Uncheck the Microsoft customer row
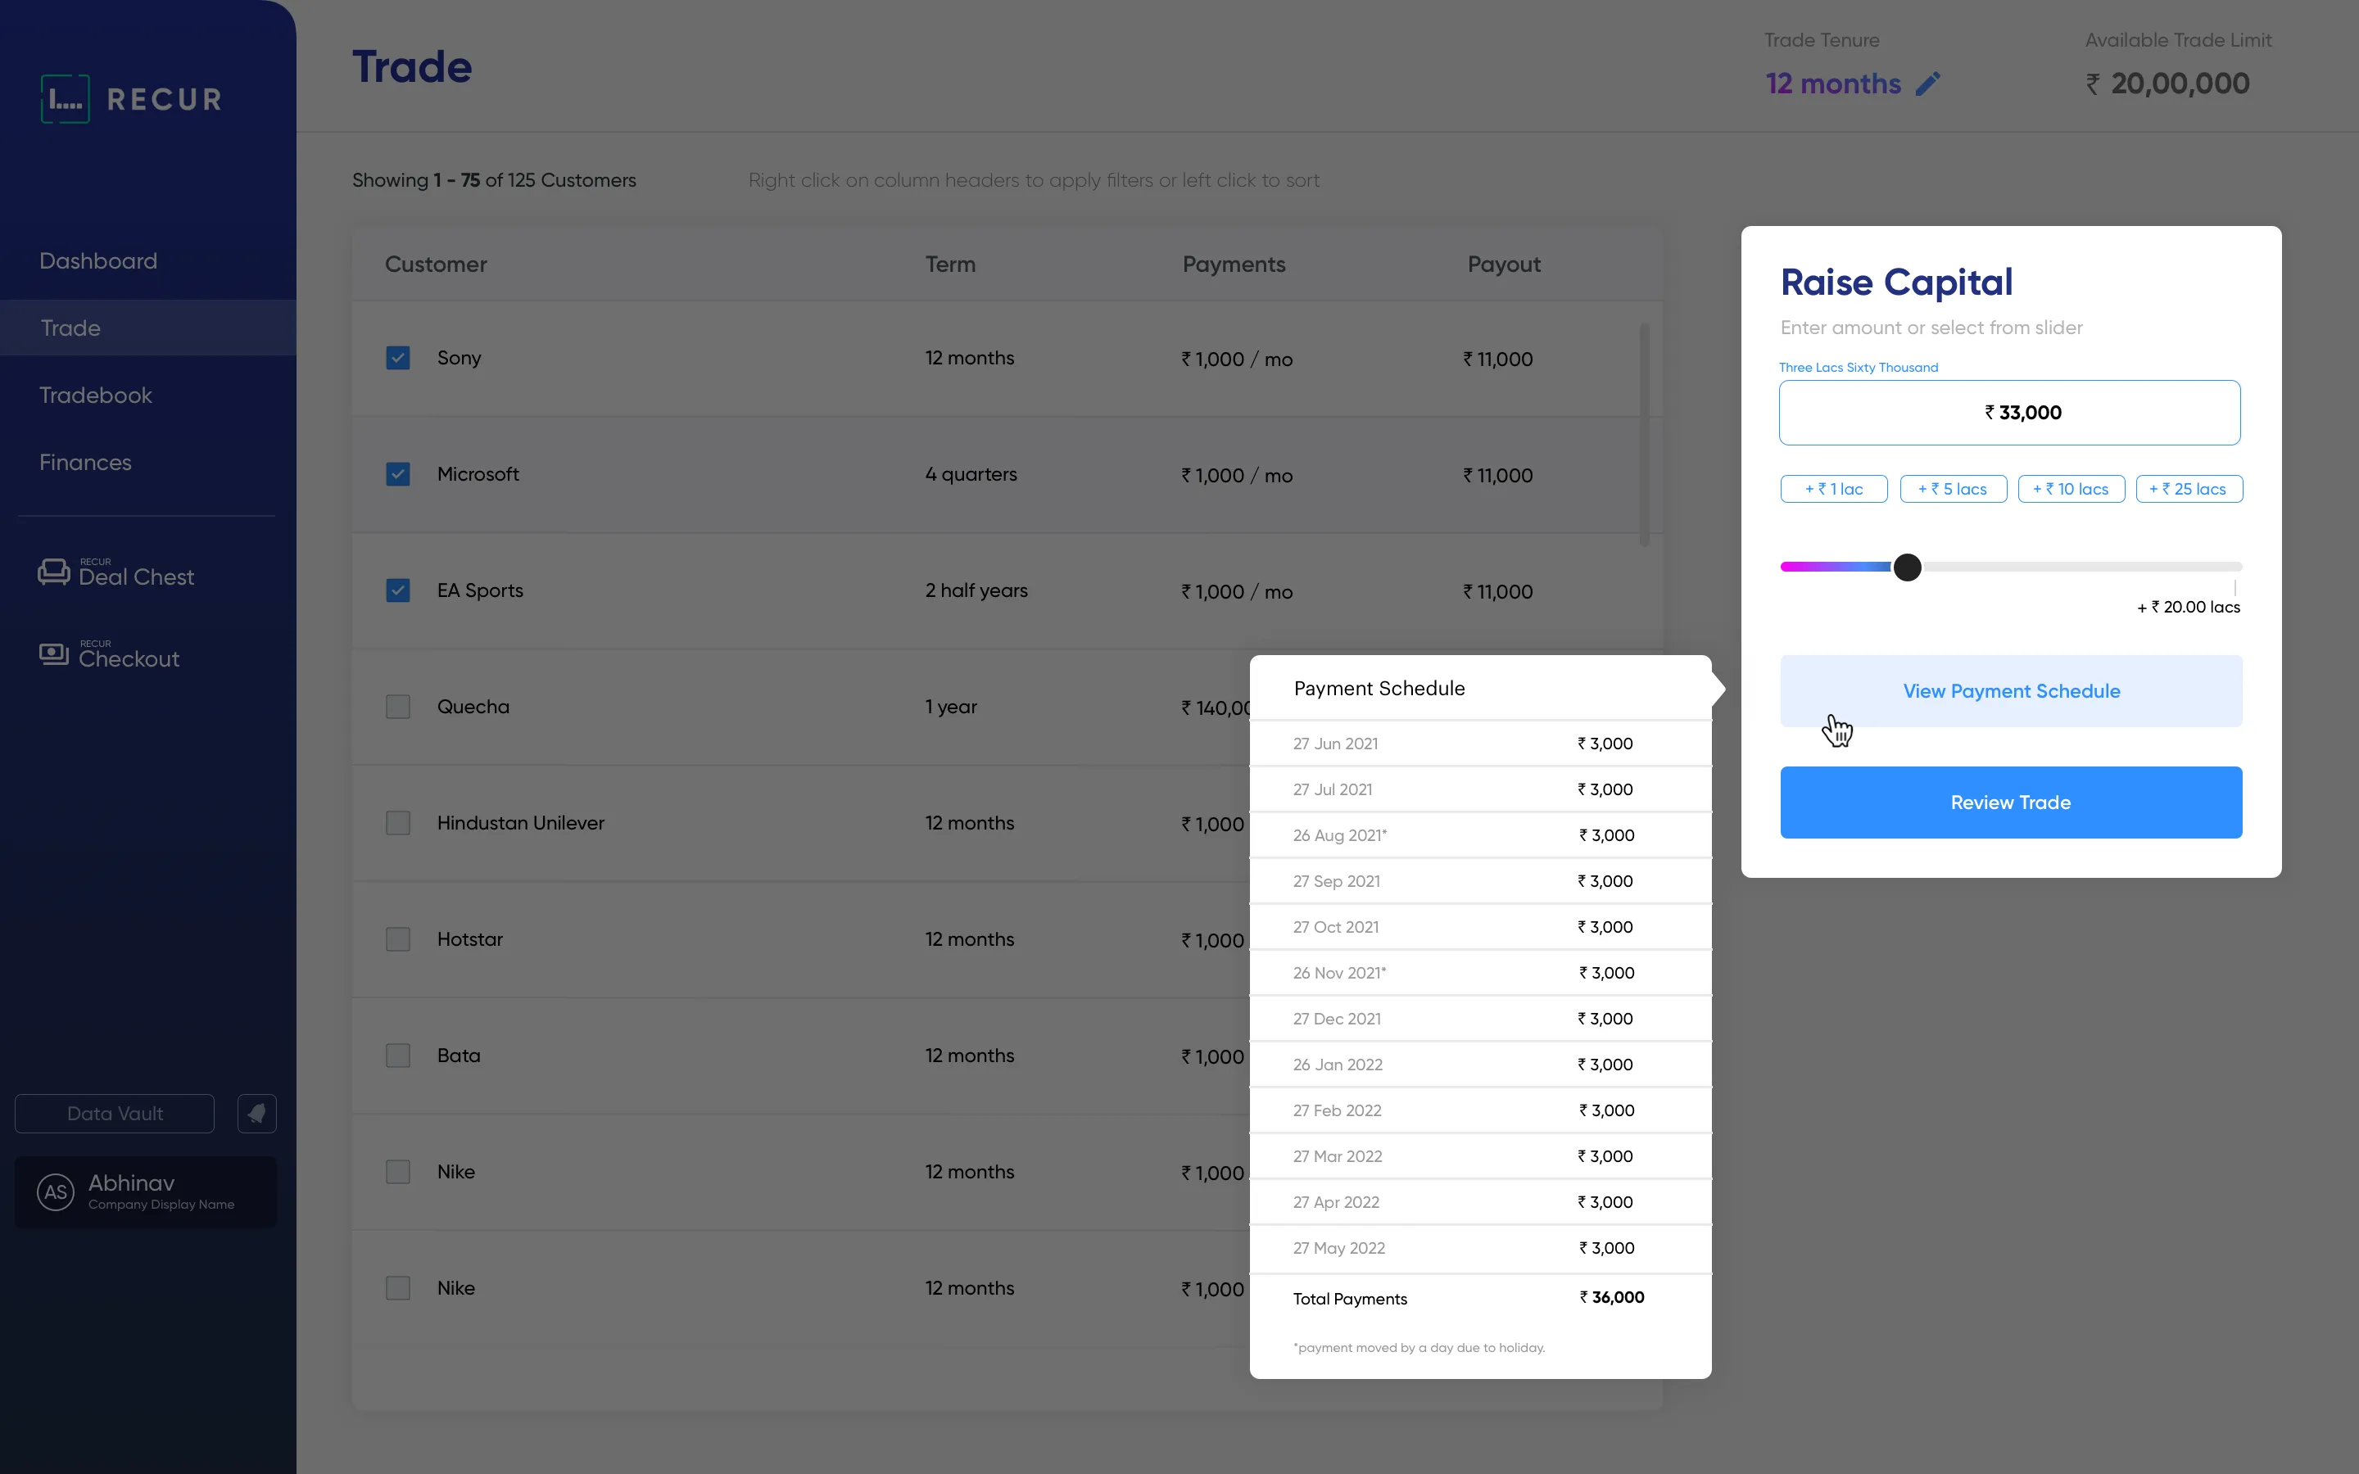The image size is (2359, 1474). pyautogui.click(x=398, y=474)
